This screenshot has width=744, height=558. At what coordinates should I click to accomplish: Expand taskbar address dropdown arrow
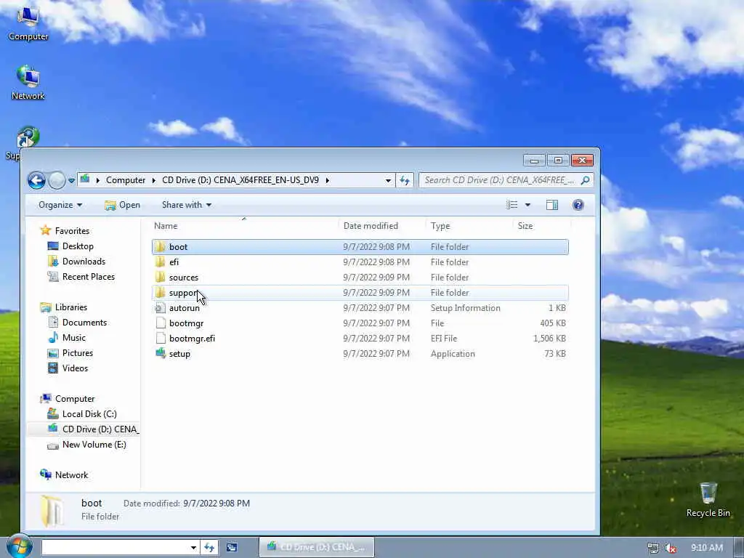click(x=193, y=548)
